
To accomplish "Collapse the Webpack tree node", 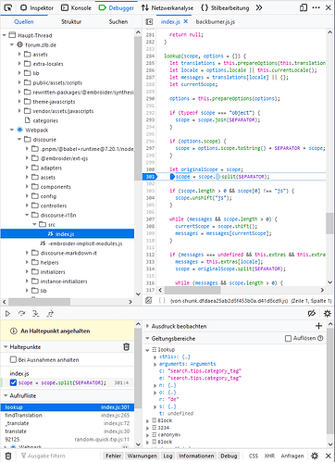I will tap(12, 130).
